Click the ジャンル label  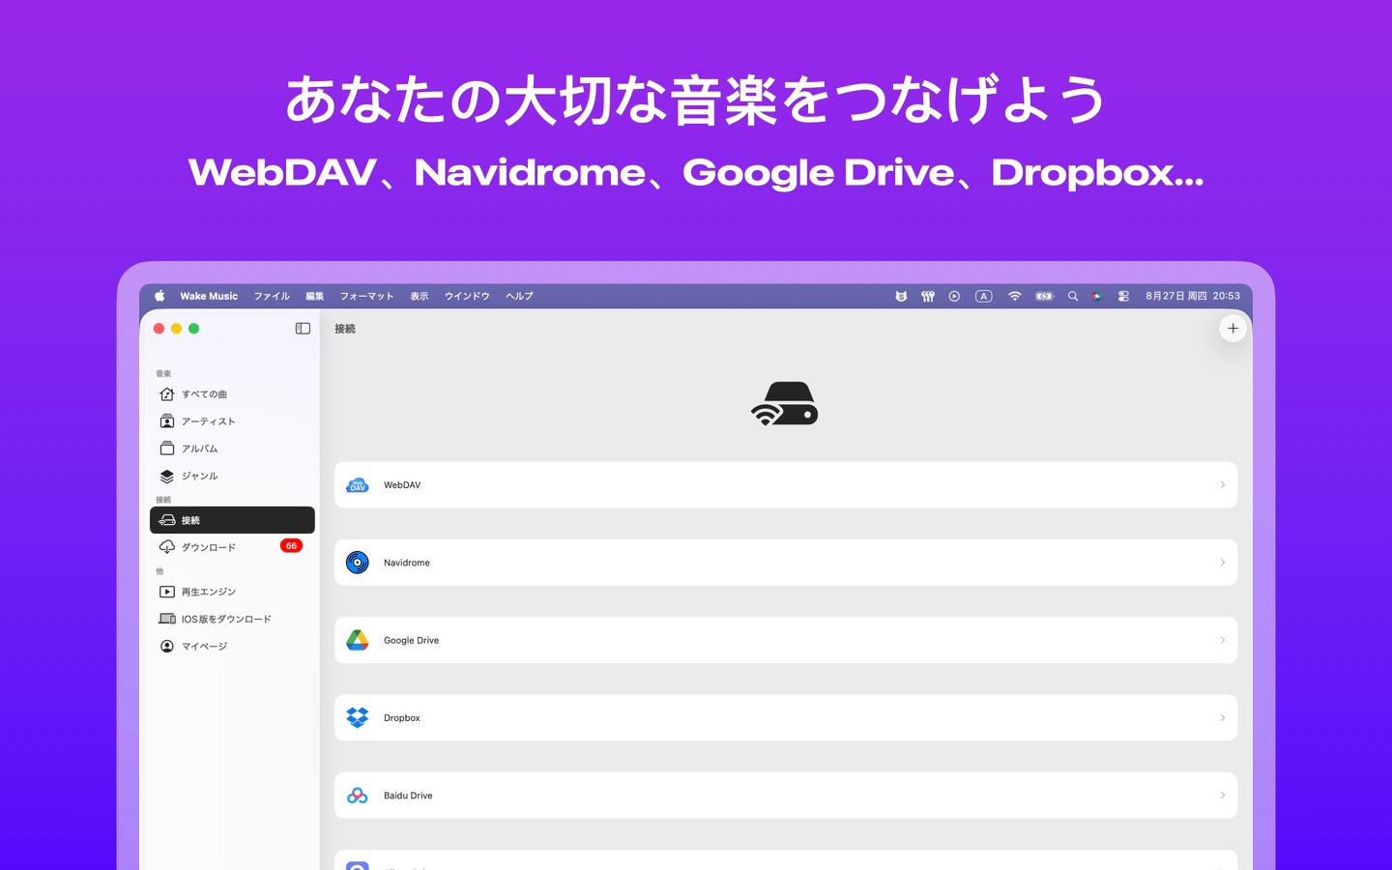(199, 476)
